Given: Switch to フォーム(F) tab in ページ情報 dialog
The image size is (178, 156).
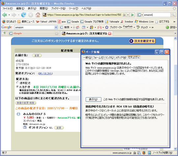Looking at the screenshot, I should [99, 58].
